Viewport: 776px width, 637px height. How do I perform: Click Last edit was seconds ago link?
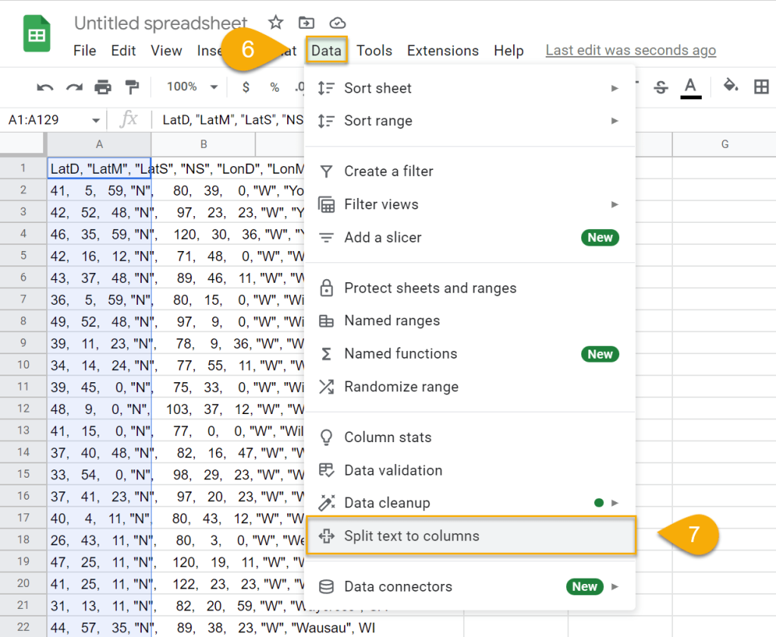[630, 51]
